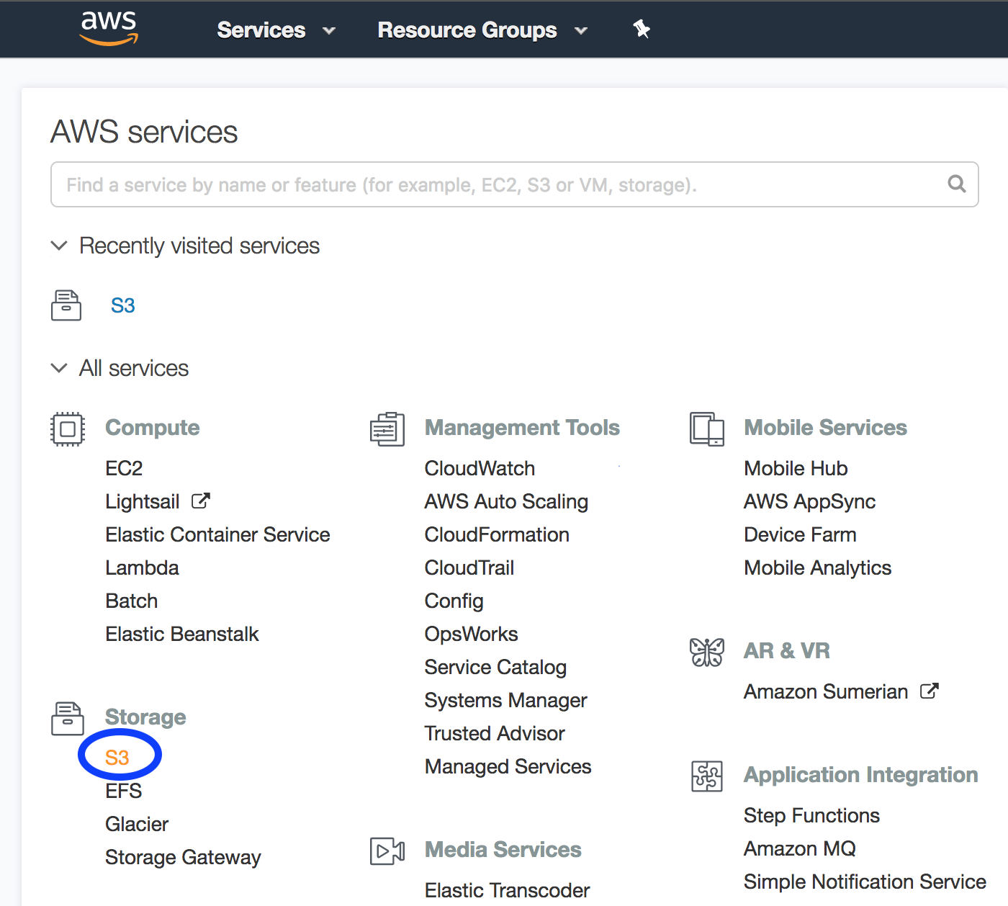This screenshot has height=906, width=1008.
Task: Click the Mobile Services devices icon
Action: [706, 429]
